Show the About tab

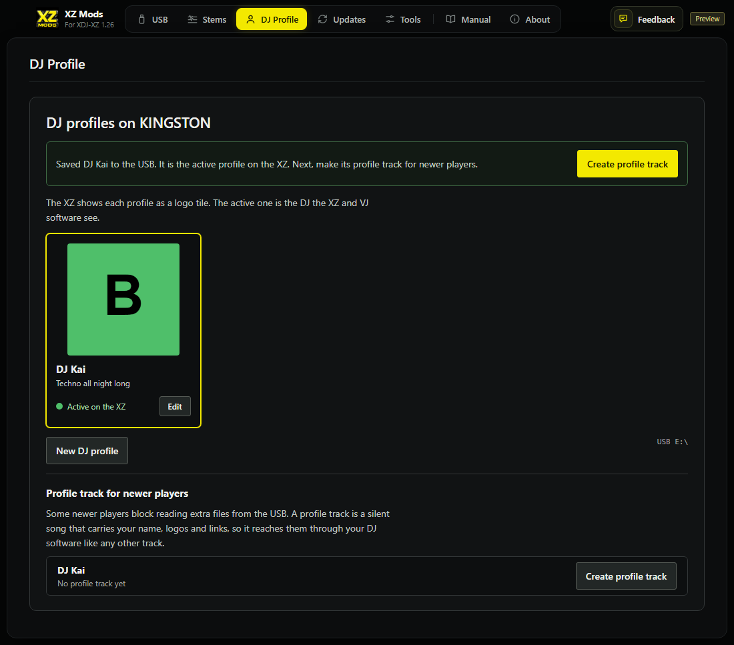pyautogui.click(x=530, y=19)
